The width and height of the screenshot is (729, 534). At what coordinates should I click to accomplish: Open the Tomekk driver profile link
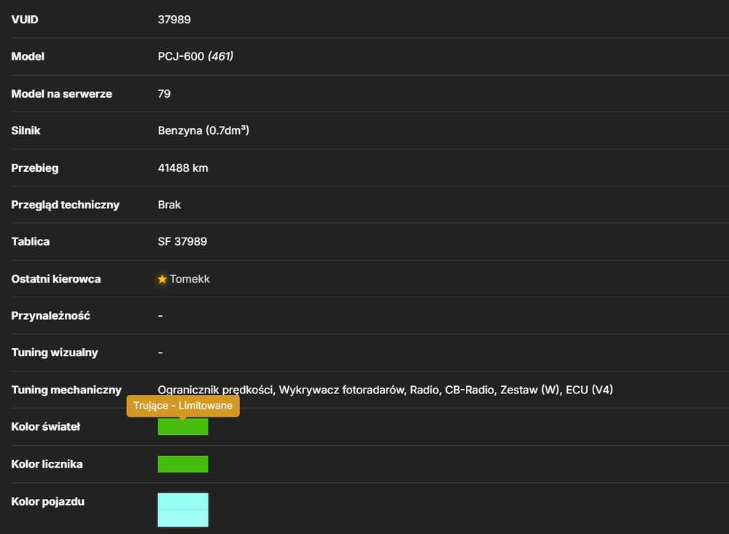[x=190, y=279]
